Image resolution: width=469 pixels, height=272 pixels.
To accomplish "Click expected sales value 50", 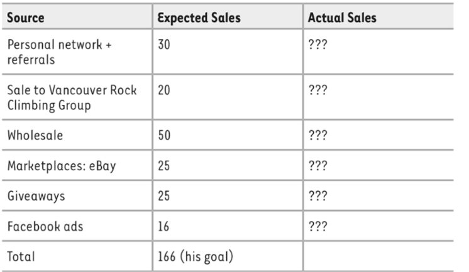I will (164, 135).
